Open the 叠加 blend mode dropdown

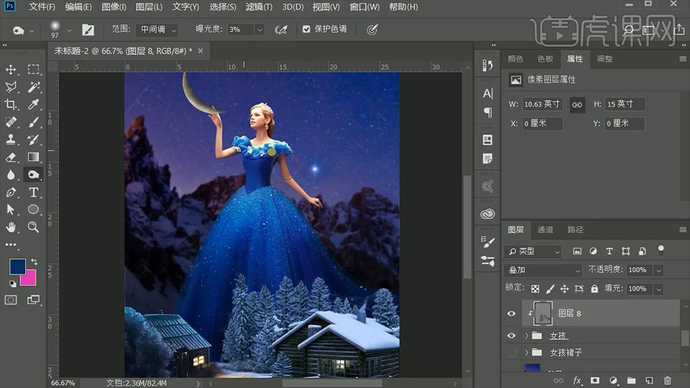tap(543, 270)
